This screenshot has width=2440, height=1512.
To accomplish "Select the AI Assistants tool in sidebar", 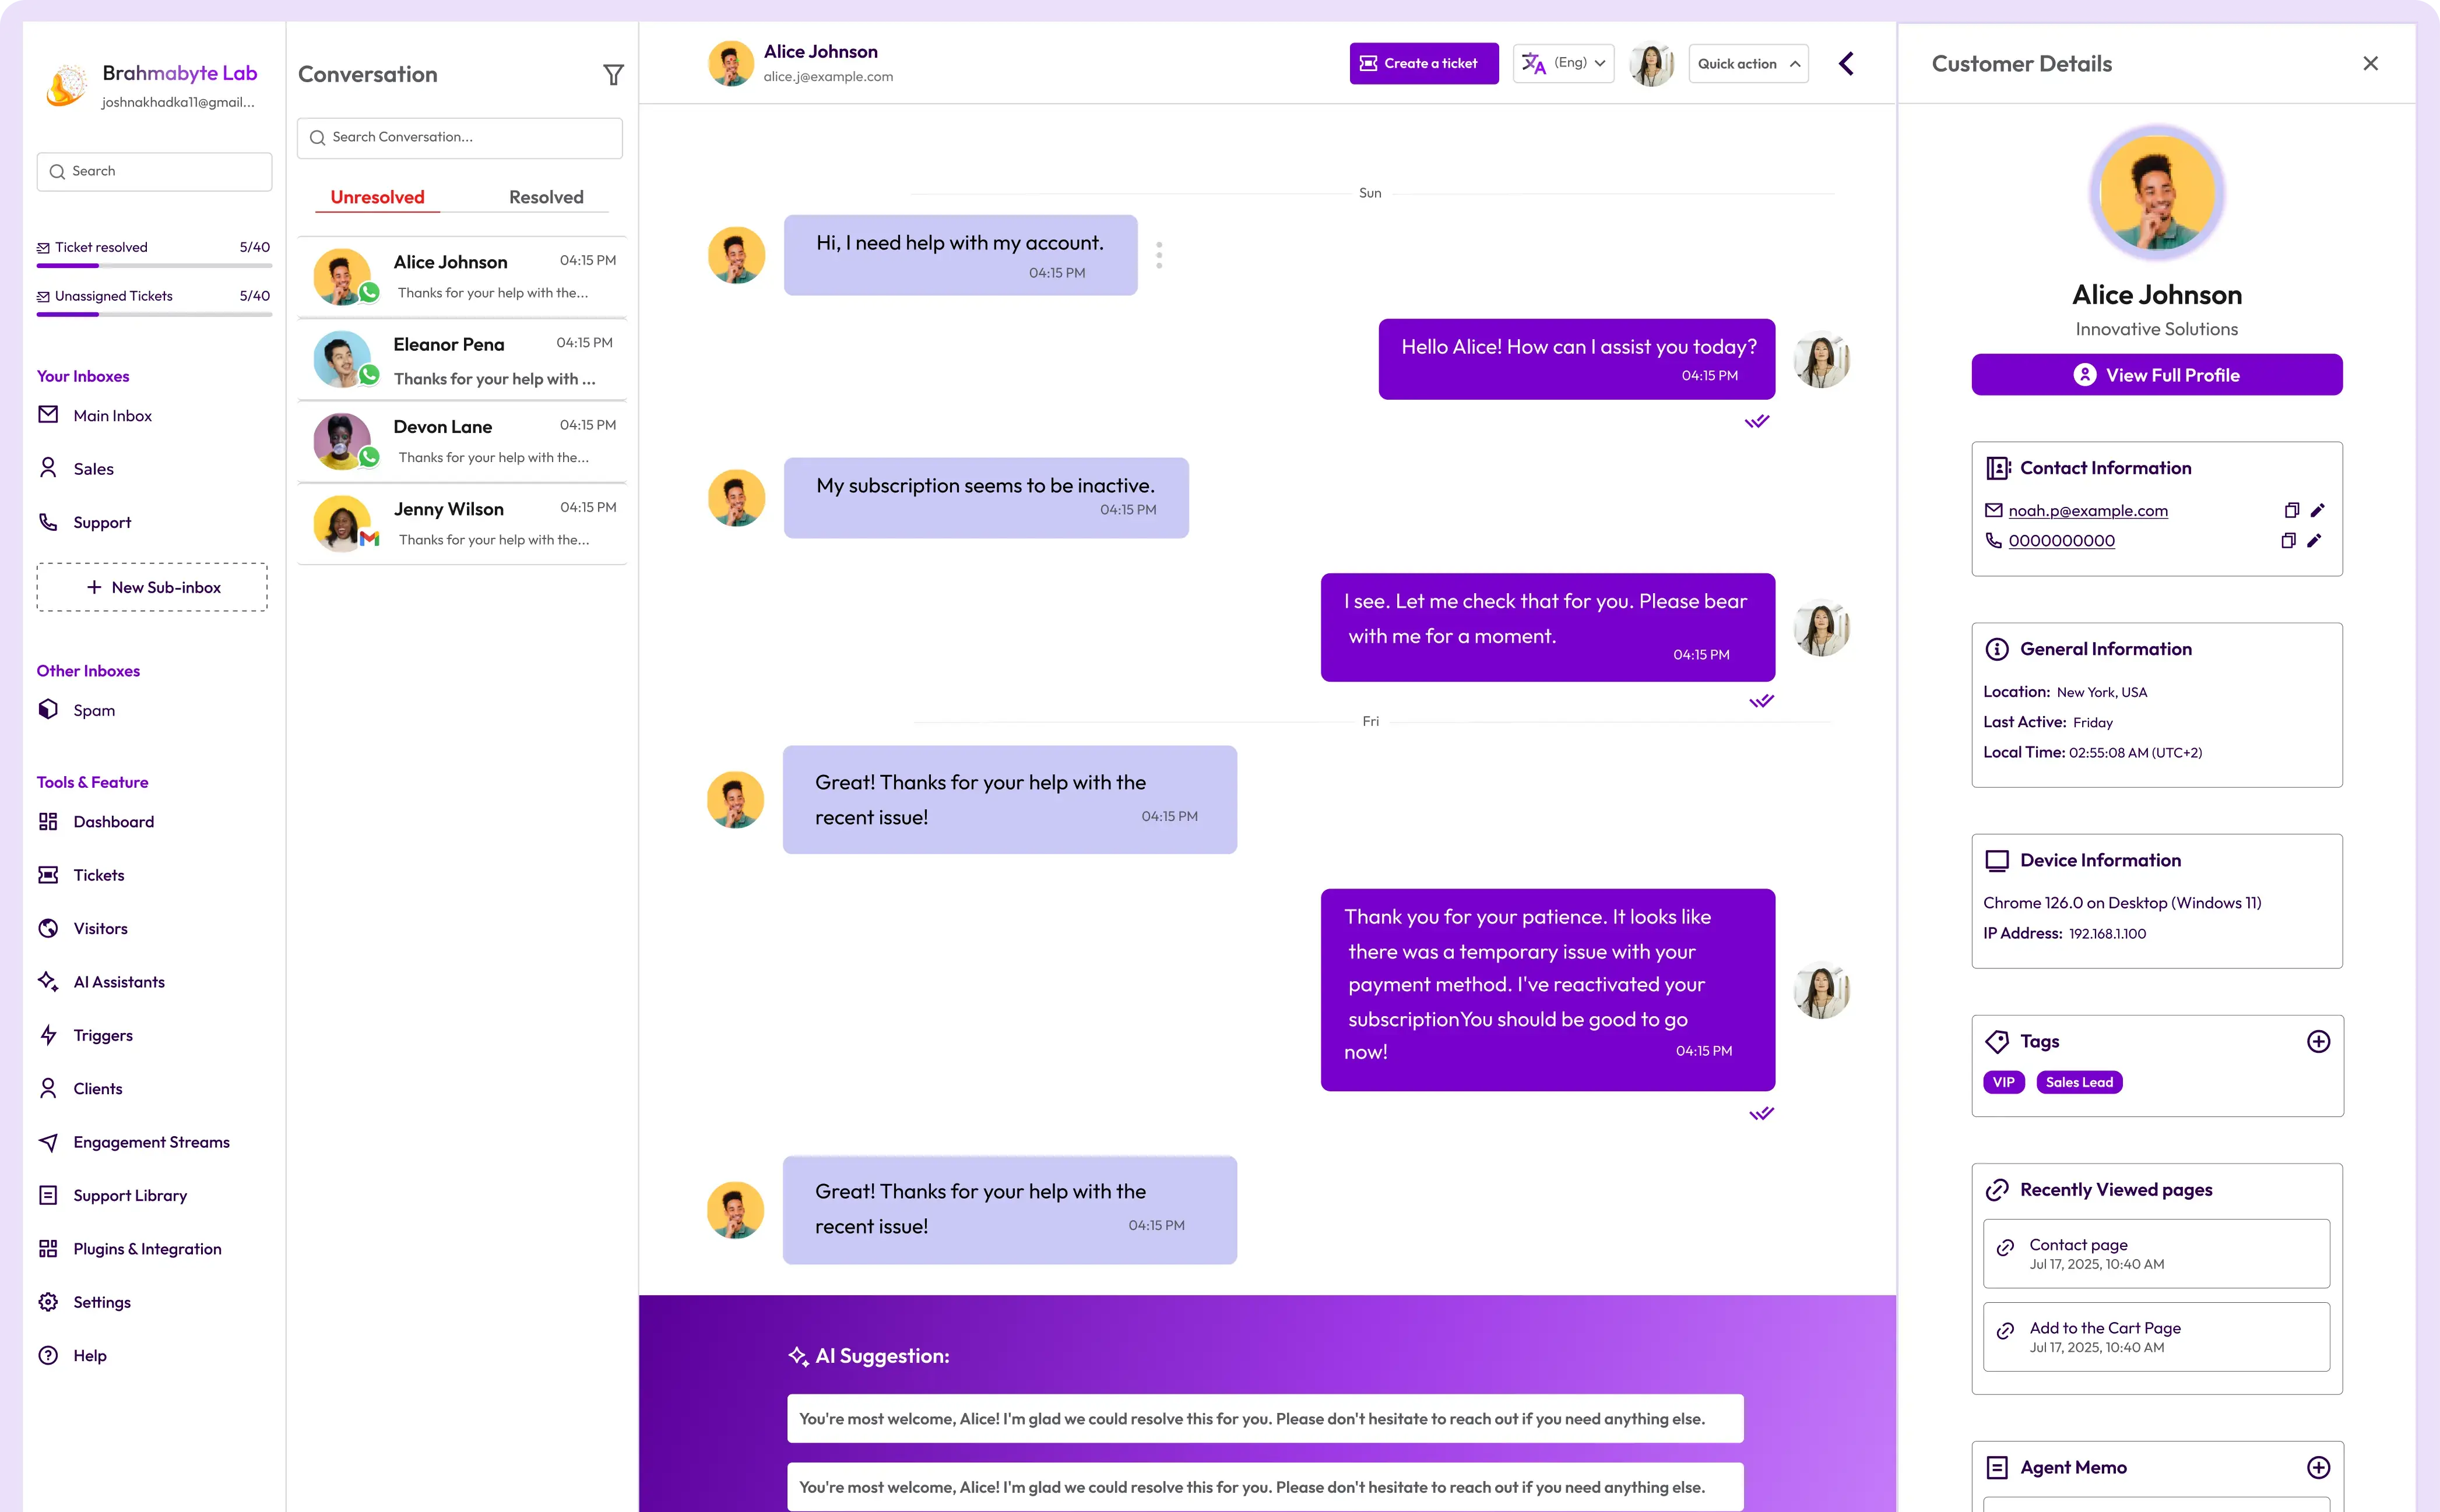I will pos(118,981).
